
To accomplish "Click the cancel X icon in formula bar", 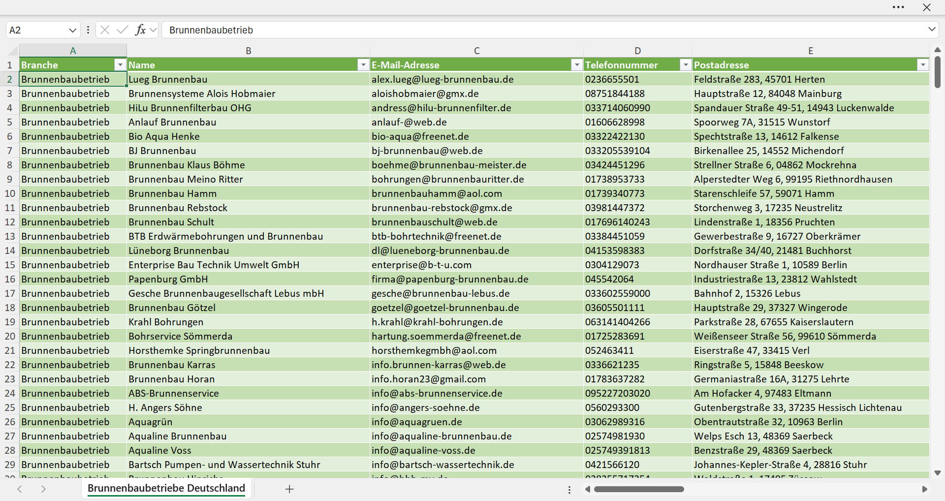I will [x=105, y=30].
